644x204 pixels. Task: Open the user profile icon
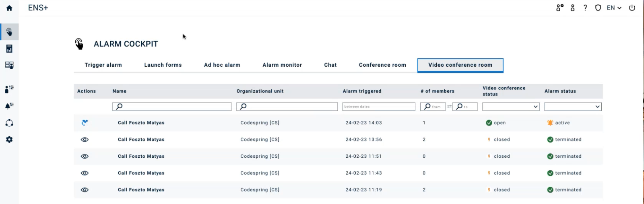tap(573, 8)
